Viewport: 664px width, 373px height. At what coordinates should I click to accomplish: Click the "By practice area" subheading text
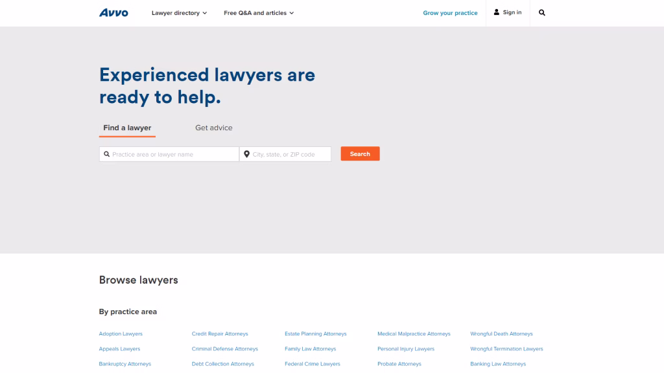128,311
